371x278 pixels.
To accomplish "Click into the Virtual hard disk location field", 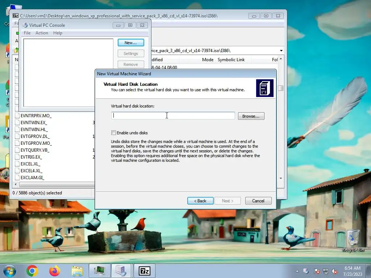I will (173, 115).
